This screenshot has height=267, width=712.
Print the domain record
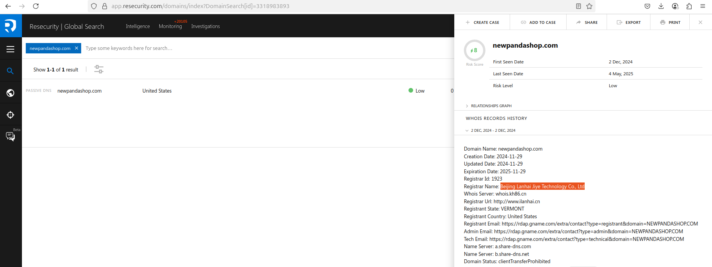pos(670,22)
